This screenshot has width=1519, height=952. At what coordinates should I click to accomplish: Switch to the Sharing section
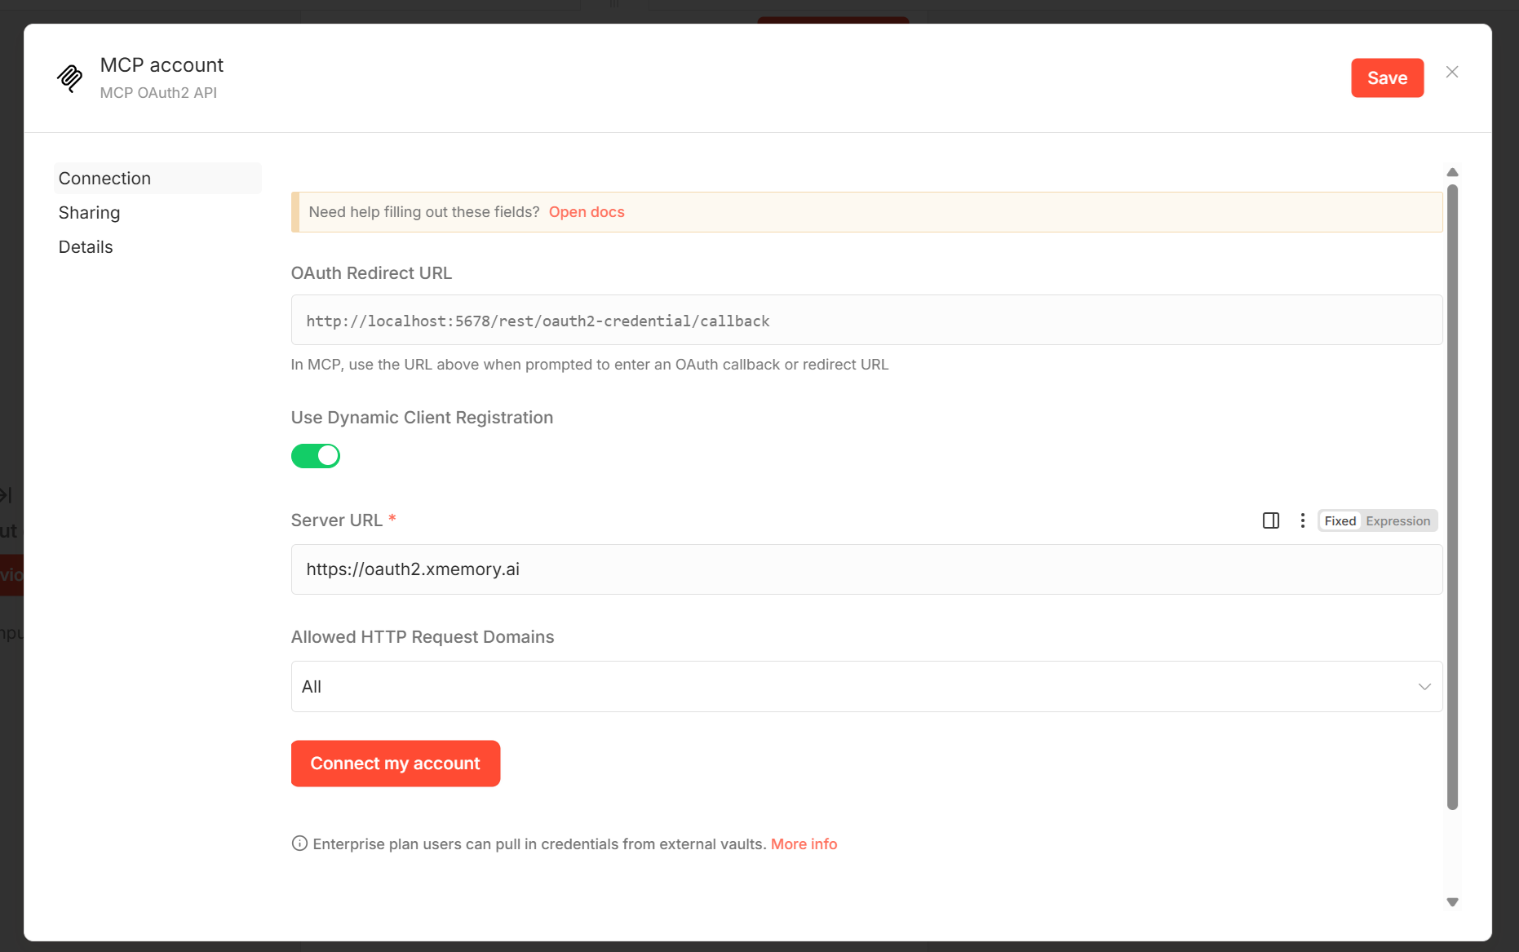coord(89,213)
